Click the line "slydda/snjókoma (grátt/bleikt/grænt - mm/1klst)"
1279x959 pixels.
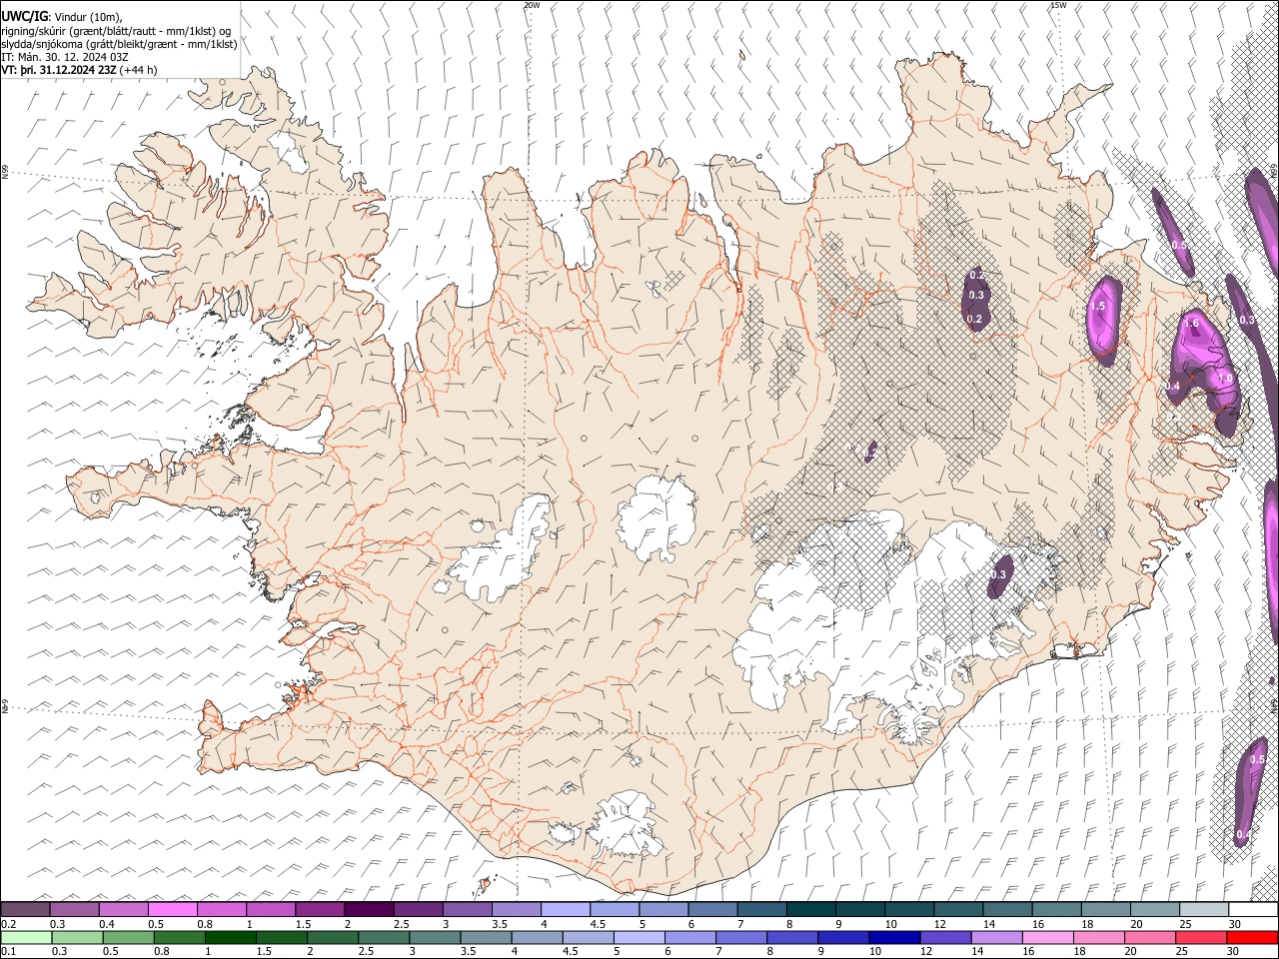(x=120, y=44)
